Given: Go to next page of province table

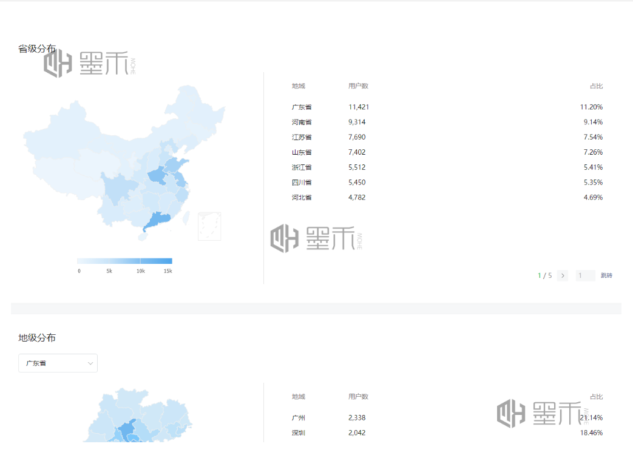Looking at the screenshot, I should [563, 275].
